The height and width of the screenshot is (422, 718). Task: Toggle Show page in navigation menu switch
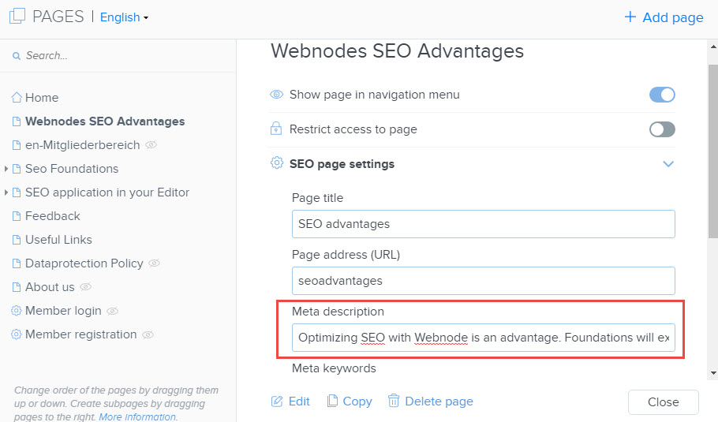pyautogui.click(x=662, y=95)
